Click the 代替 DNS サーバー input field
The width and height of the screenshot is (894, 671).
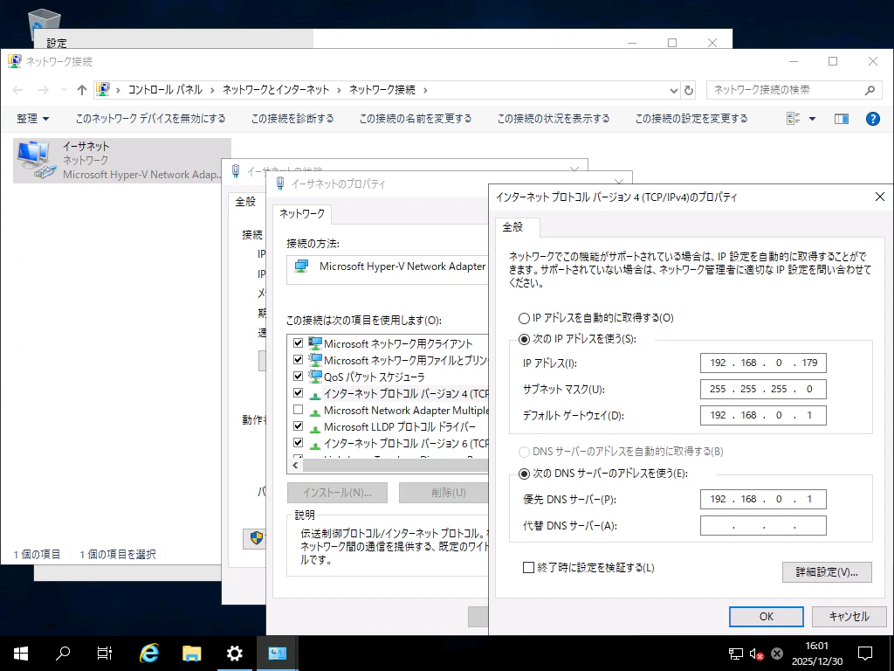(x=762, y=525)
